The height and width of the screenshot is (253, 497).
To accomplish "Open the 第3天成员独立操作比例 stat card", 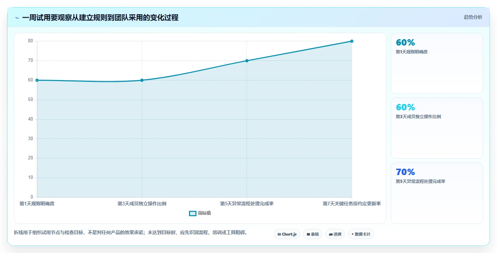I will coord(437,128).
